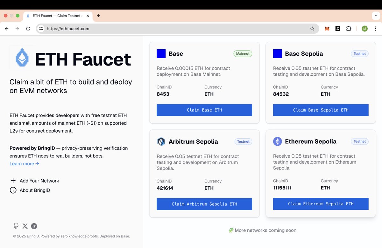Click 'More networks coming soon' text
Viewport: 382px width, 248px height.
click(262, 230)
